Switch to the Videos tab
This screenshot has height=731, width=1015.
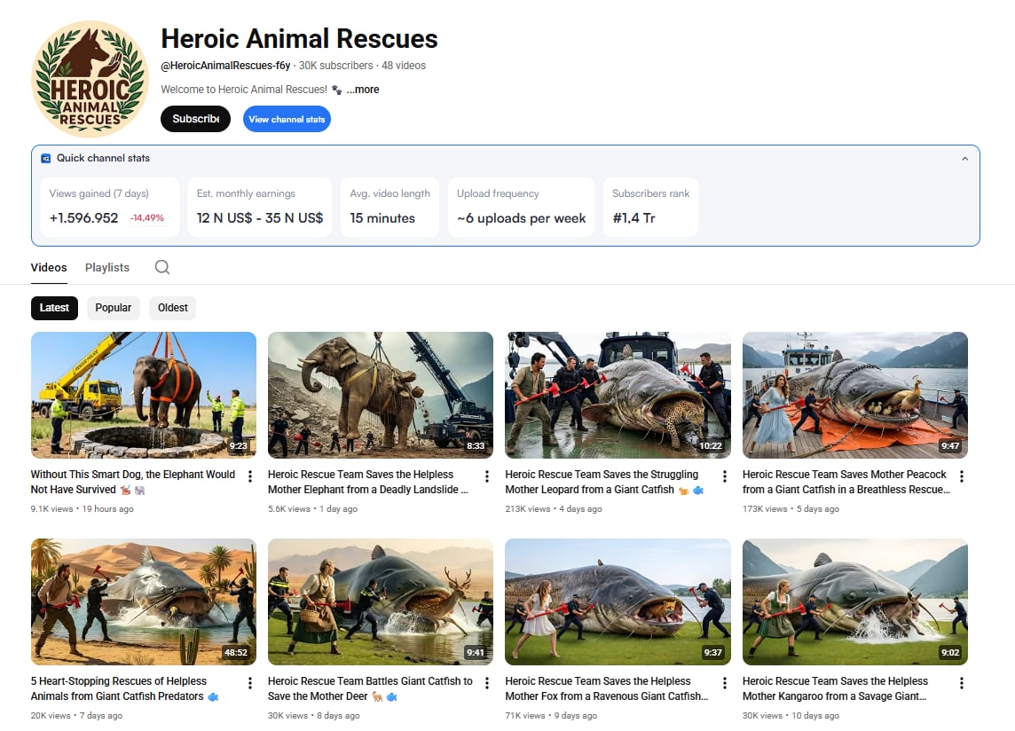[49, 267]
